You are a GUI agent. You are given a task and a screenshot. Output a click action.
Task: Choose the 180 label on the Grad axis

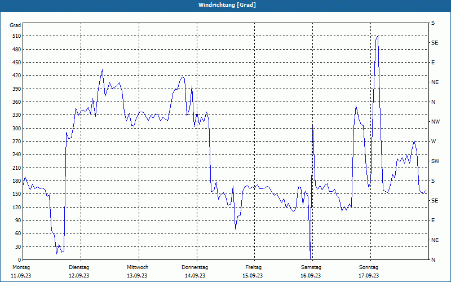pos(16,181)
